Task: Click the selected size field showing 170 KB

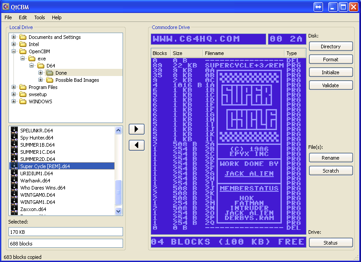Action: tap(66, 232)
